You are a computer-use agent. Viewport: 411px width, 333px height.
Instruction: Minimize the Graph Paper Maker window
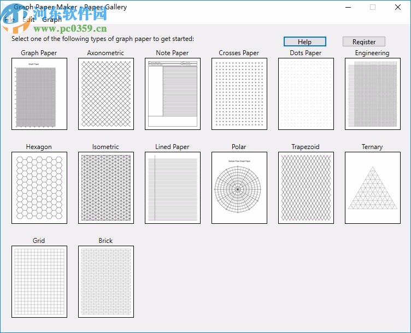(348, 7)
